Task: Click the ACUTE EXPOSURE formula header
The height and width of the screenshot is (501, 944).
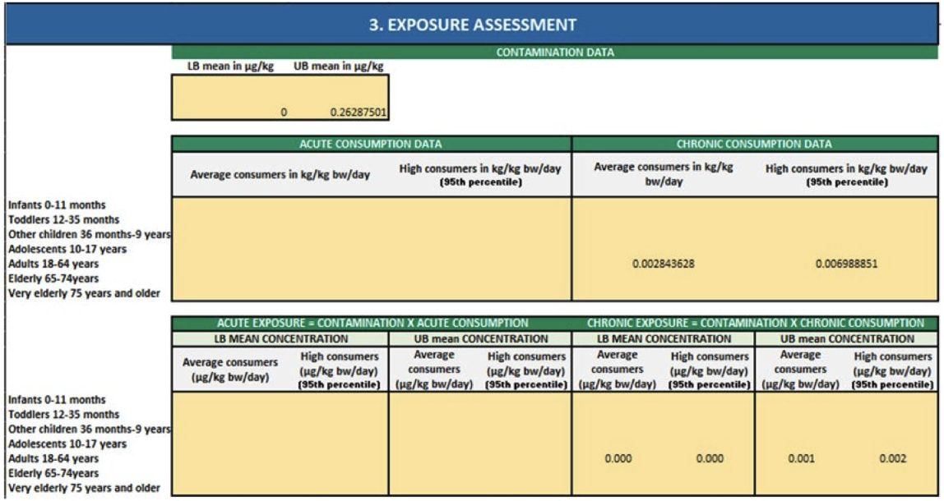Action: [372, 324]
